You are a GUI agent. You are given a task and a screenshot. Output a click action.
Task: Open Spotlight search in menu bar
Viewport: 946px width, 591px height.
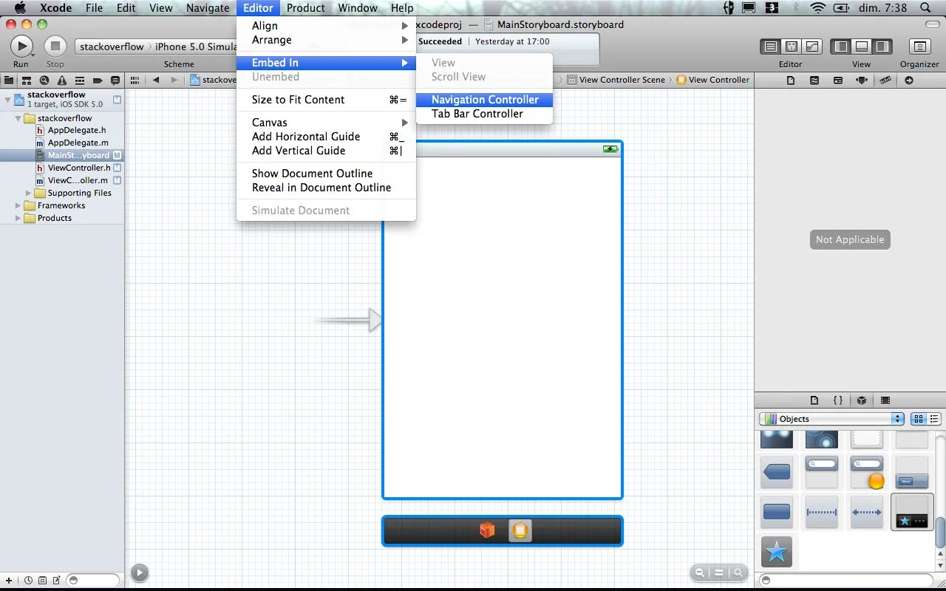pos(926,8)
